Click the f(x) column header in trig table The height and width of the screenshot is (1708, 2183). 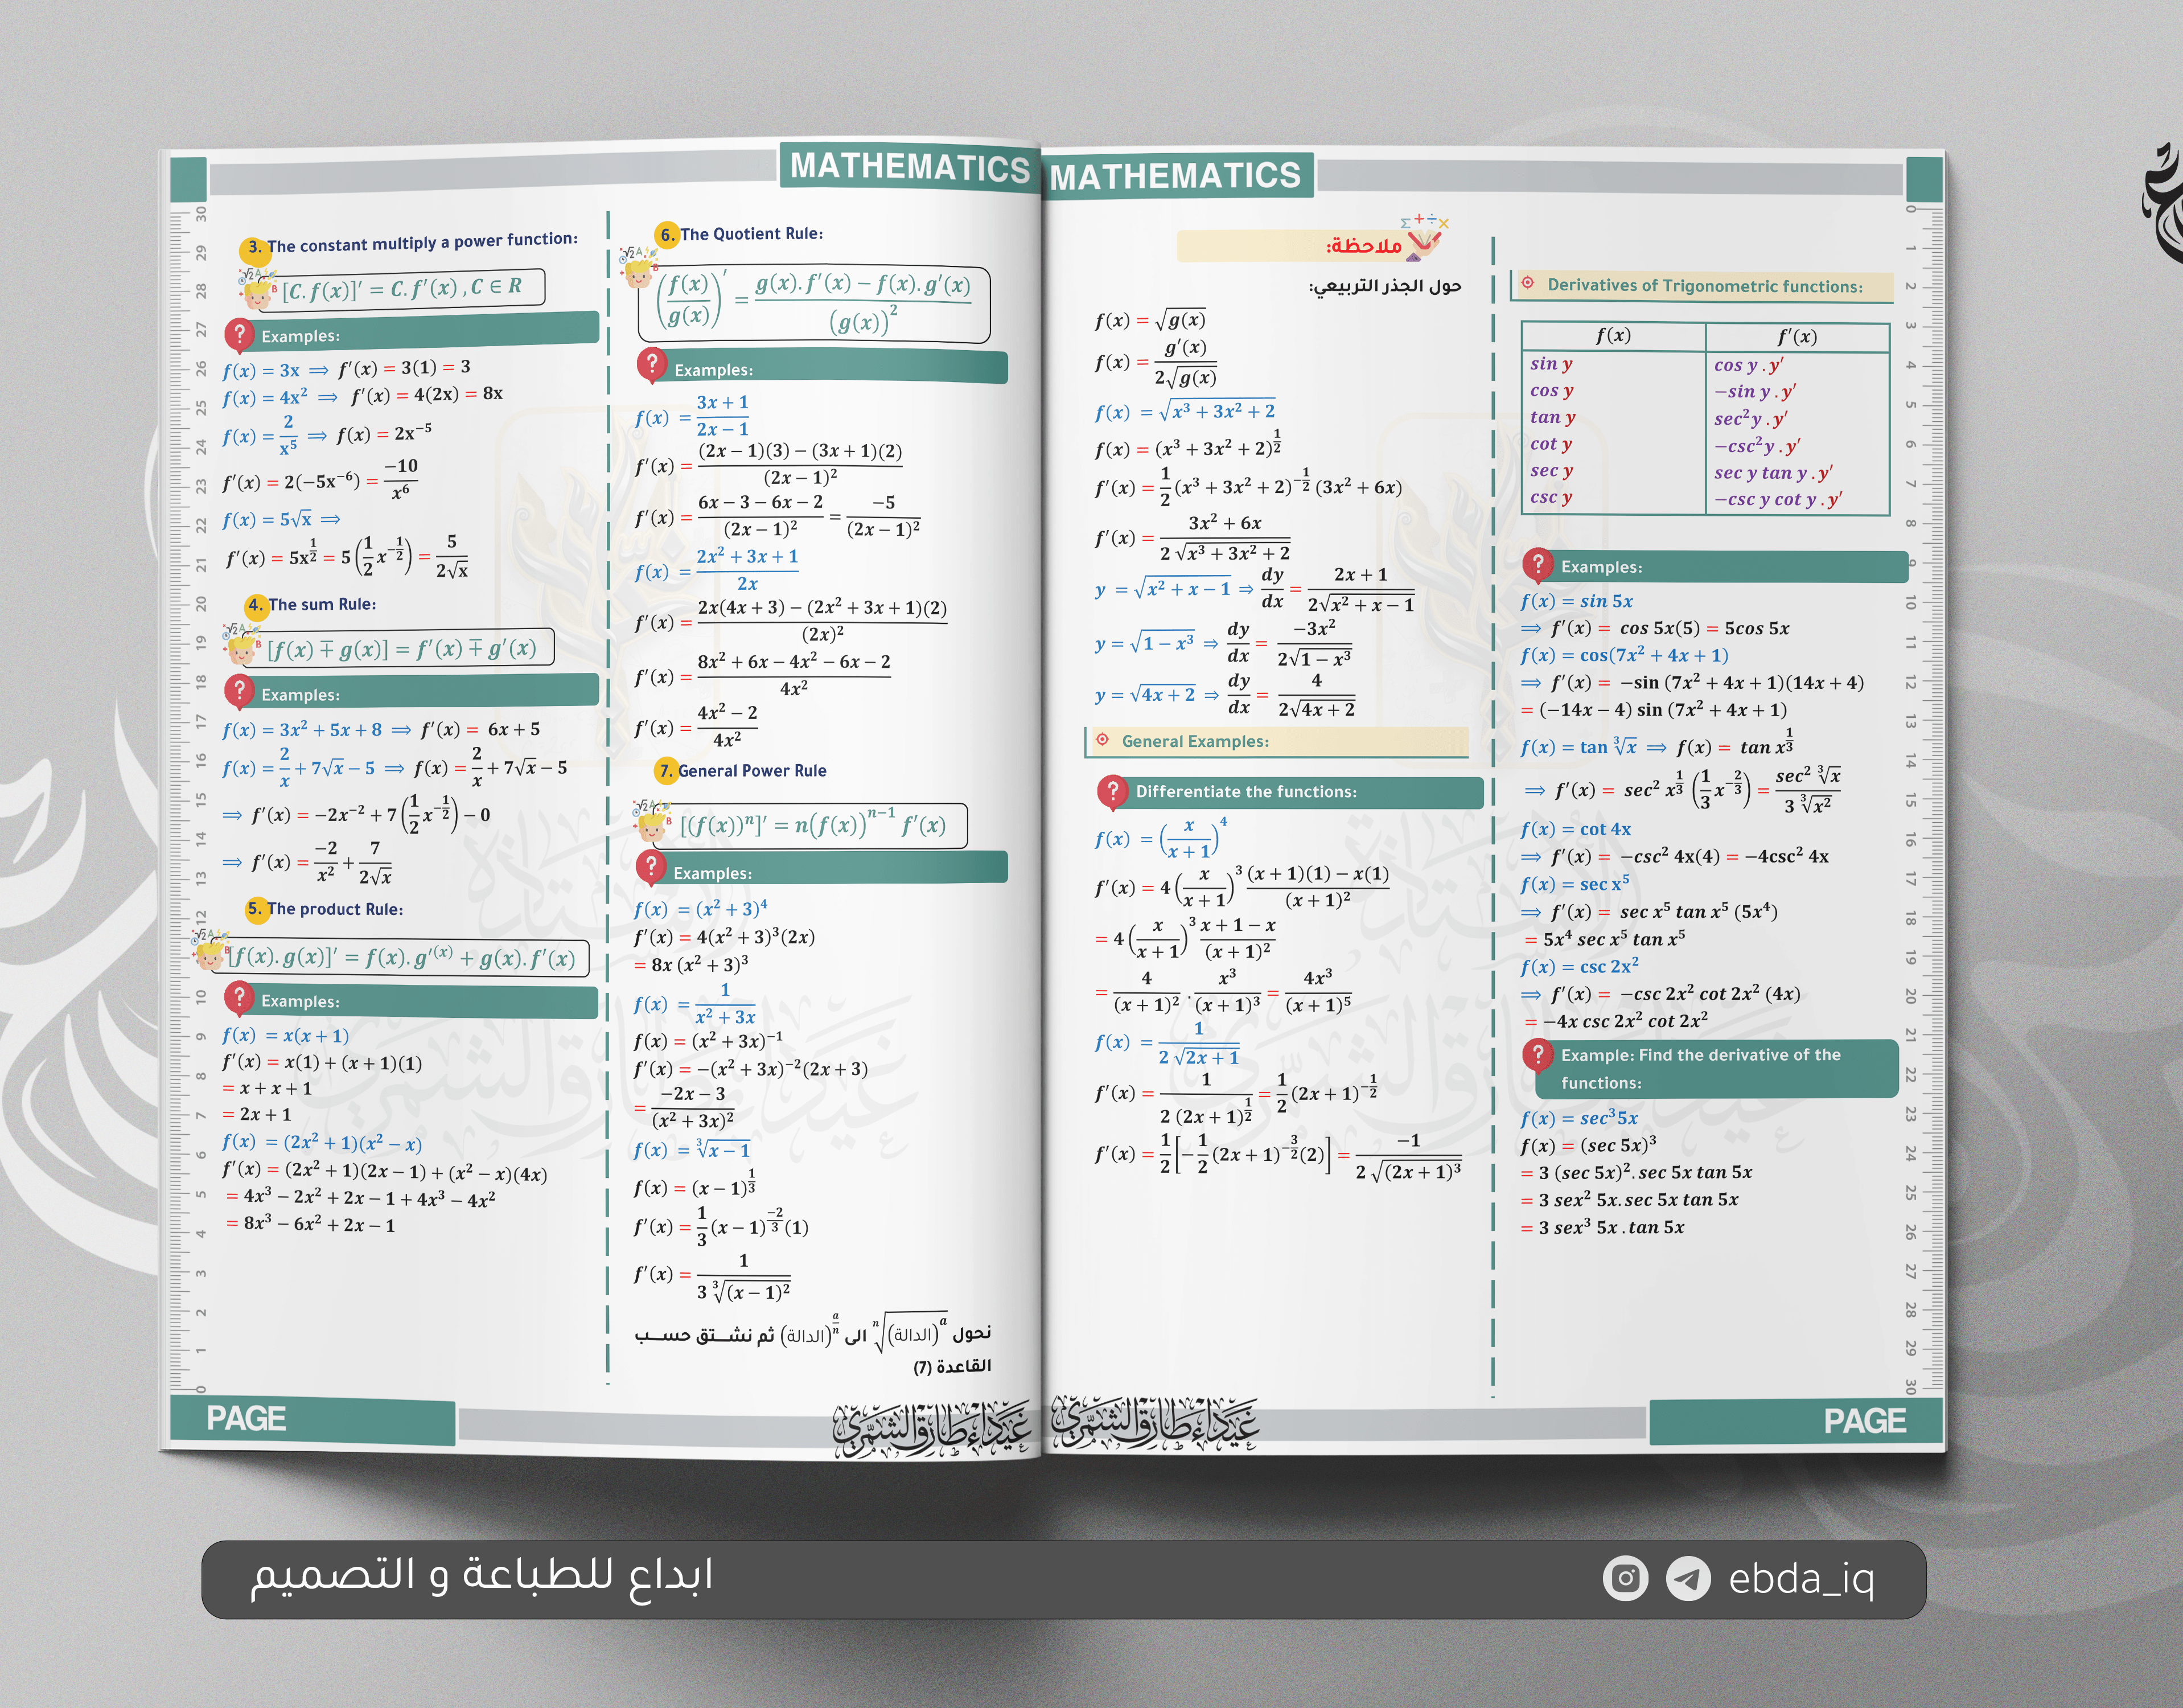point(1612,336)
